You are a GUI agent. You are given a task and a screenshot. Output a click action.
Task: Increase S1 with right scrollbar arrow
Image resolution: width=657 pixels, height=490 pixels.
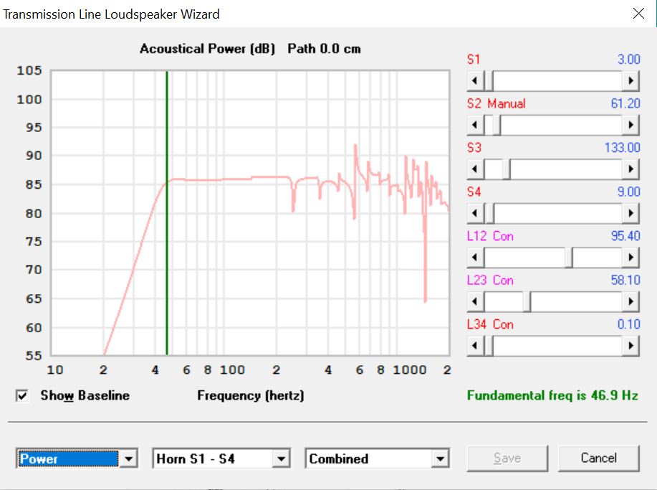click(x=630, y=80)
